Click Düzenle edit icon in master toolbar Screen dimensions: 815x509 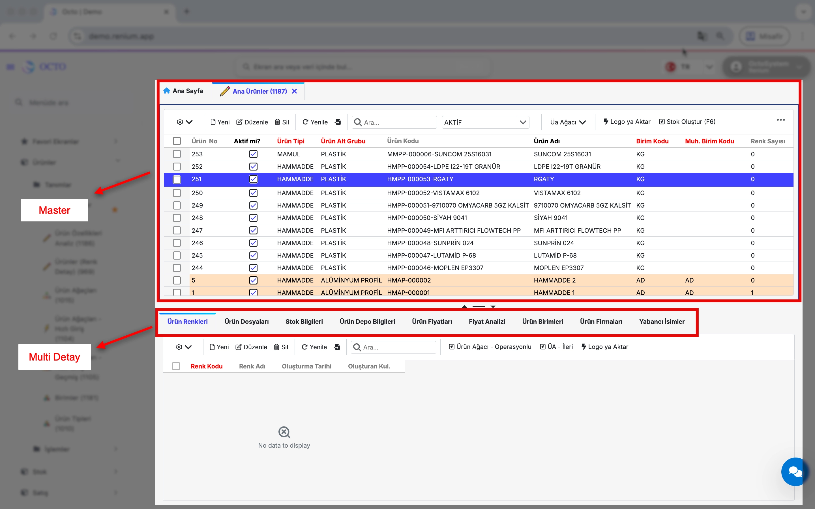point(239,122)
